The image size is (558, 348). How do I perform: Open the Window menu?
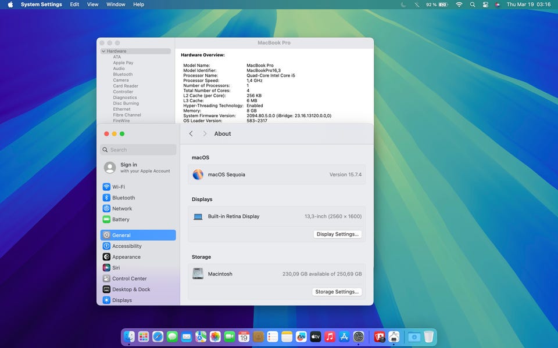116,5
